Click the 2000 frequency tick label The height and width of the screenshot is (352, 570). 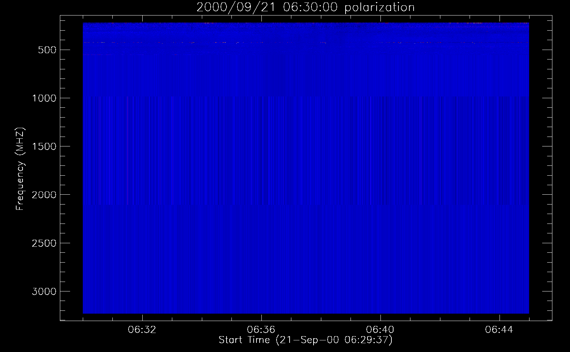[44, 195]
